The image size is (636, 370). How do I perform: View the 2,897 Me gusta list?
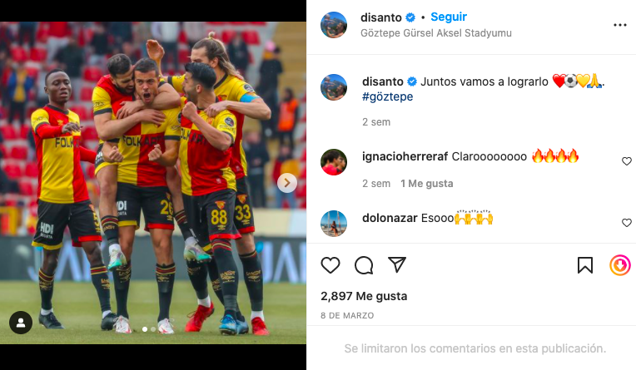[364, 296]
